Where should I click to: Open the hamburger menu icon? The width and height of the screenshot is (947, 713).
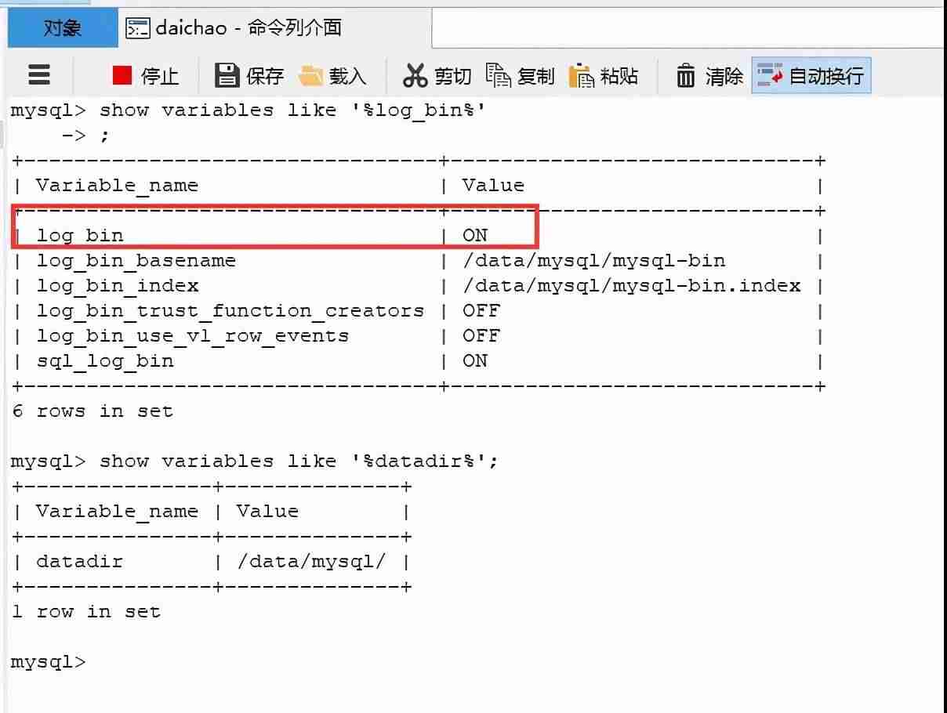[39, 75]
